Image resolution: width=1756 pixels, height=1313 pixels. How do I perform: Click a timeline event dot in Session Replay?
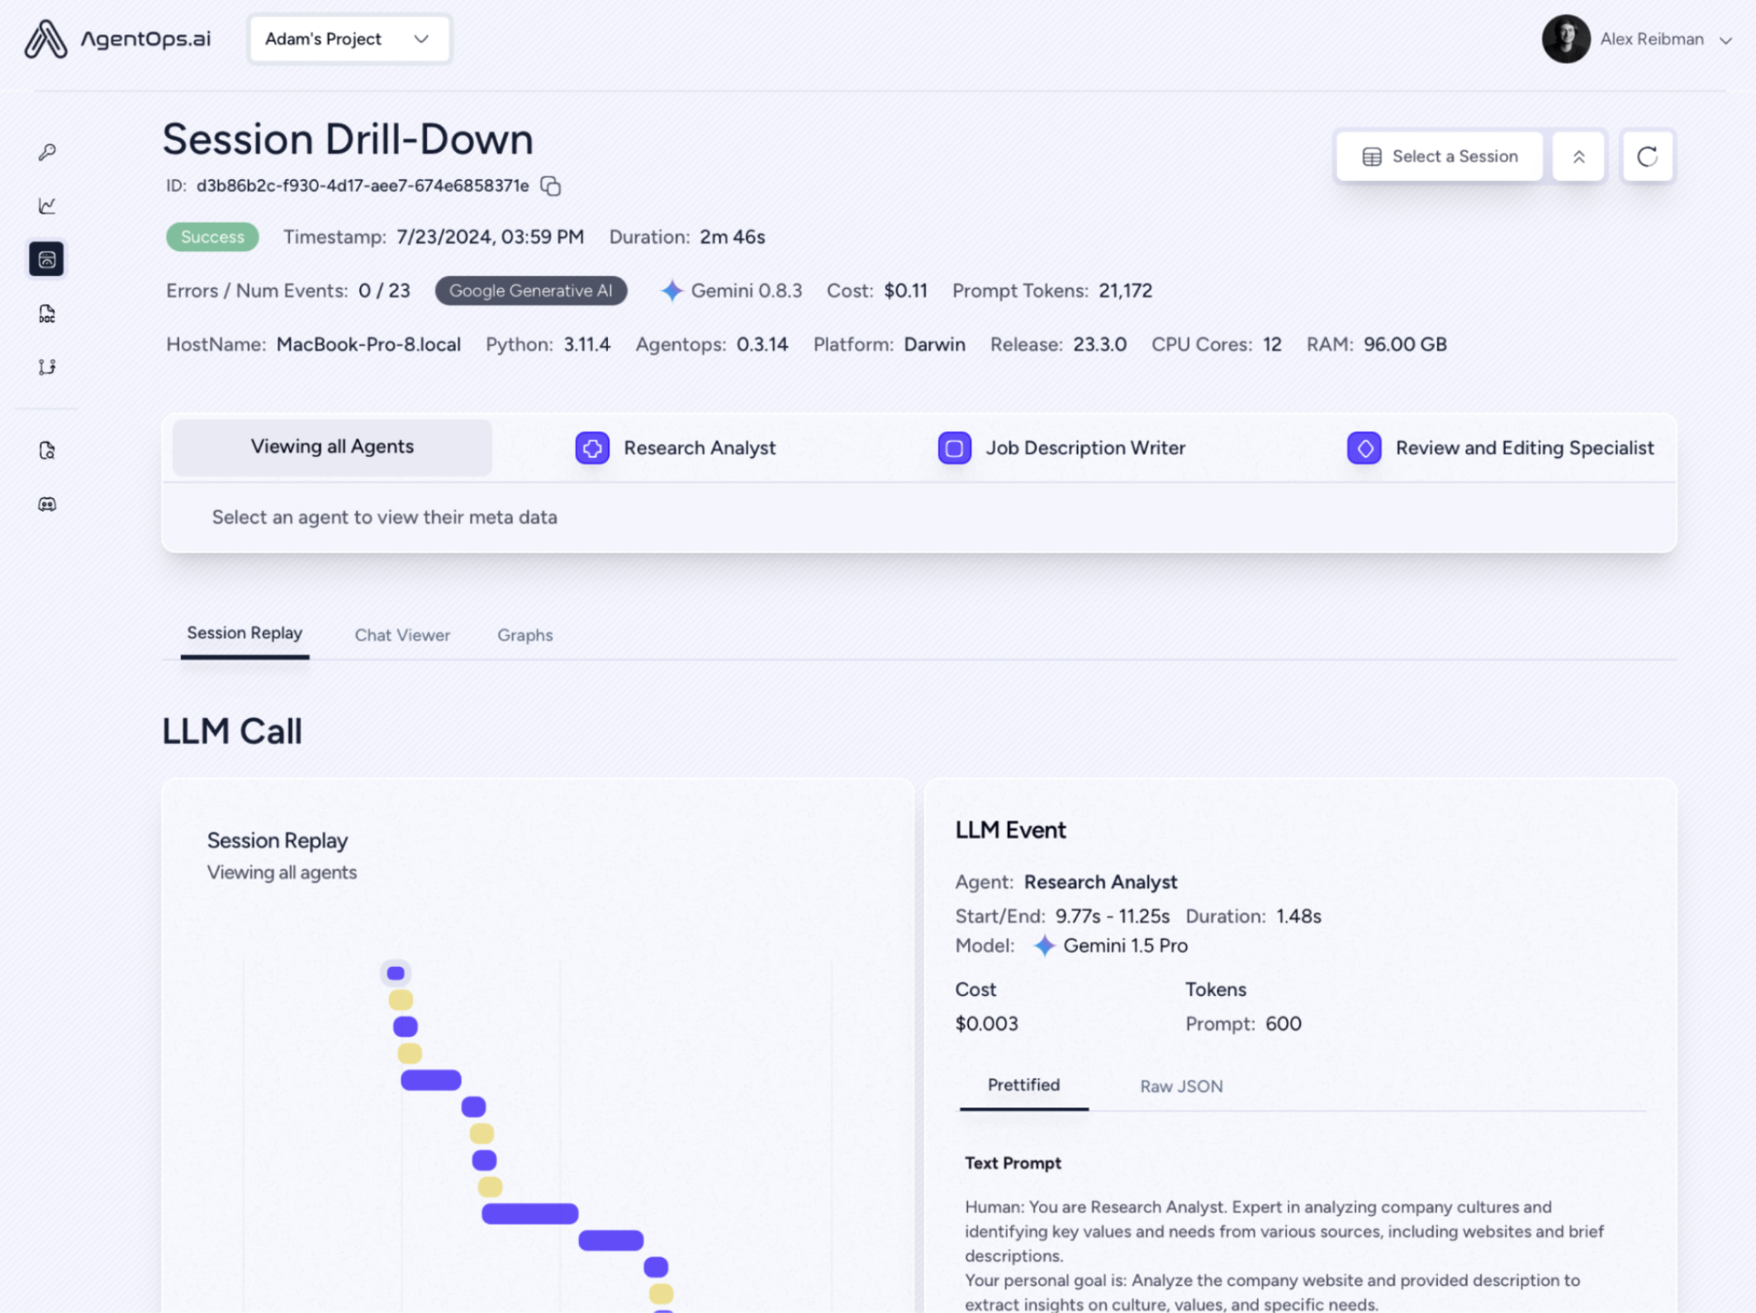point(396,974)
